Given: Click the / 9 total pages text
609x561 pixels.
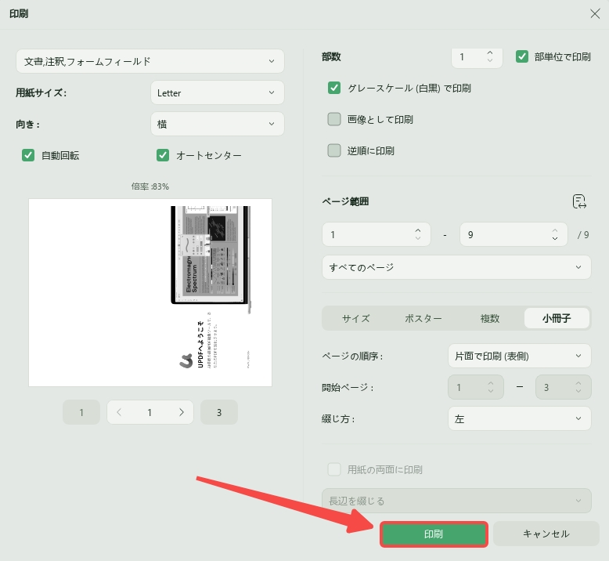Looking at the screenshot, I should point(583,235).
